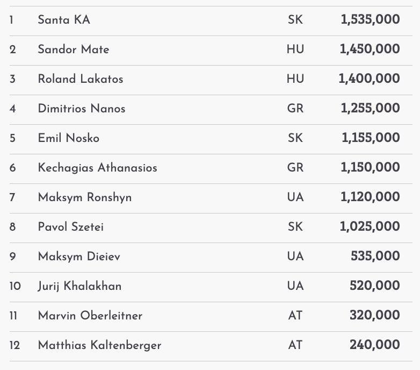Click rank number 10

click(x=15, y=286)
